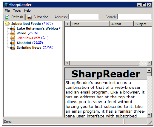Open the Tools menu
Screen dimensions: 154x127
click(x=17, y=10)
